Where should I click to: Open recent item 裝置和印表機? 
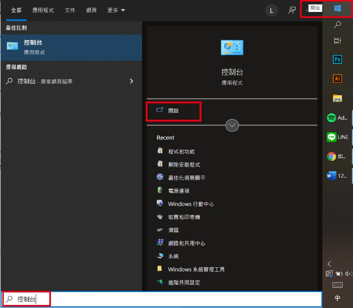184,217
